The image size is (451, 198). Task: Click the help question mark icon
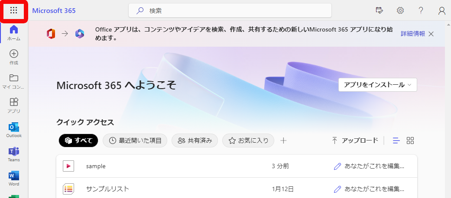point(421,10)
